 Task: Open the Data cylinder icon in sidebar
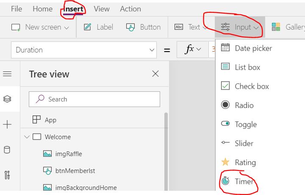7,150
